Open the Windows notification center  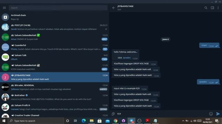(x=217, y=121)
